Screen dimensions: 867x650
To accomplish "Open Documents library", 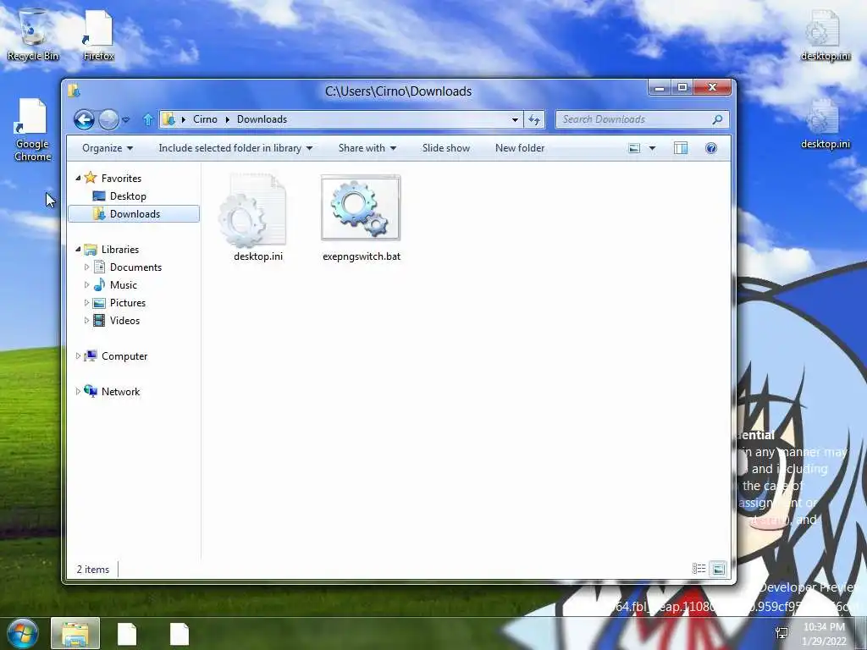I will [135, 267].
